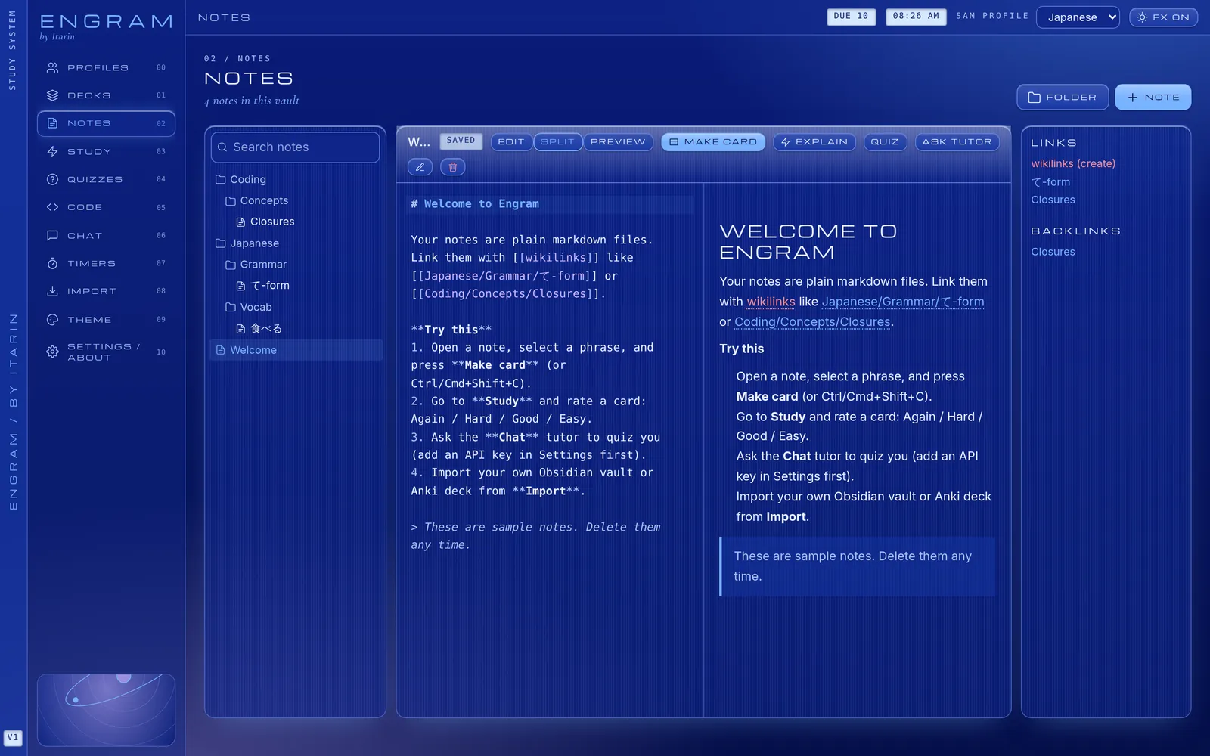Click the rename pencil icon button
The height and width of the screenshot is (756, 1210).
420,167
